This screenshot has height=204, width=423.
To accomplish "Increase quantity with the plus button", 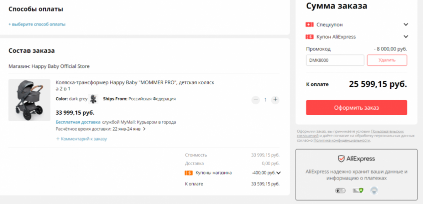I will (275, 99).
